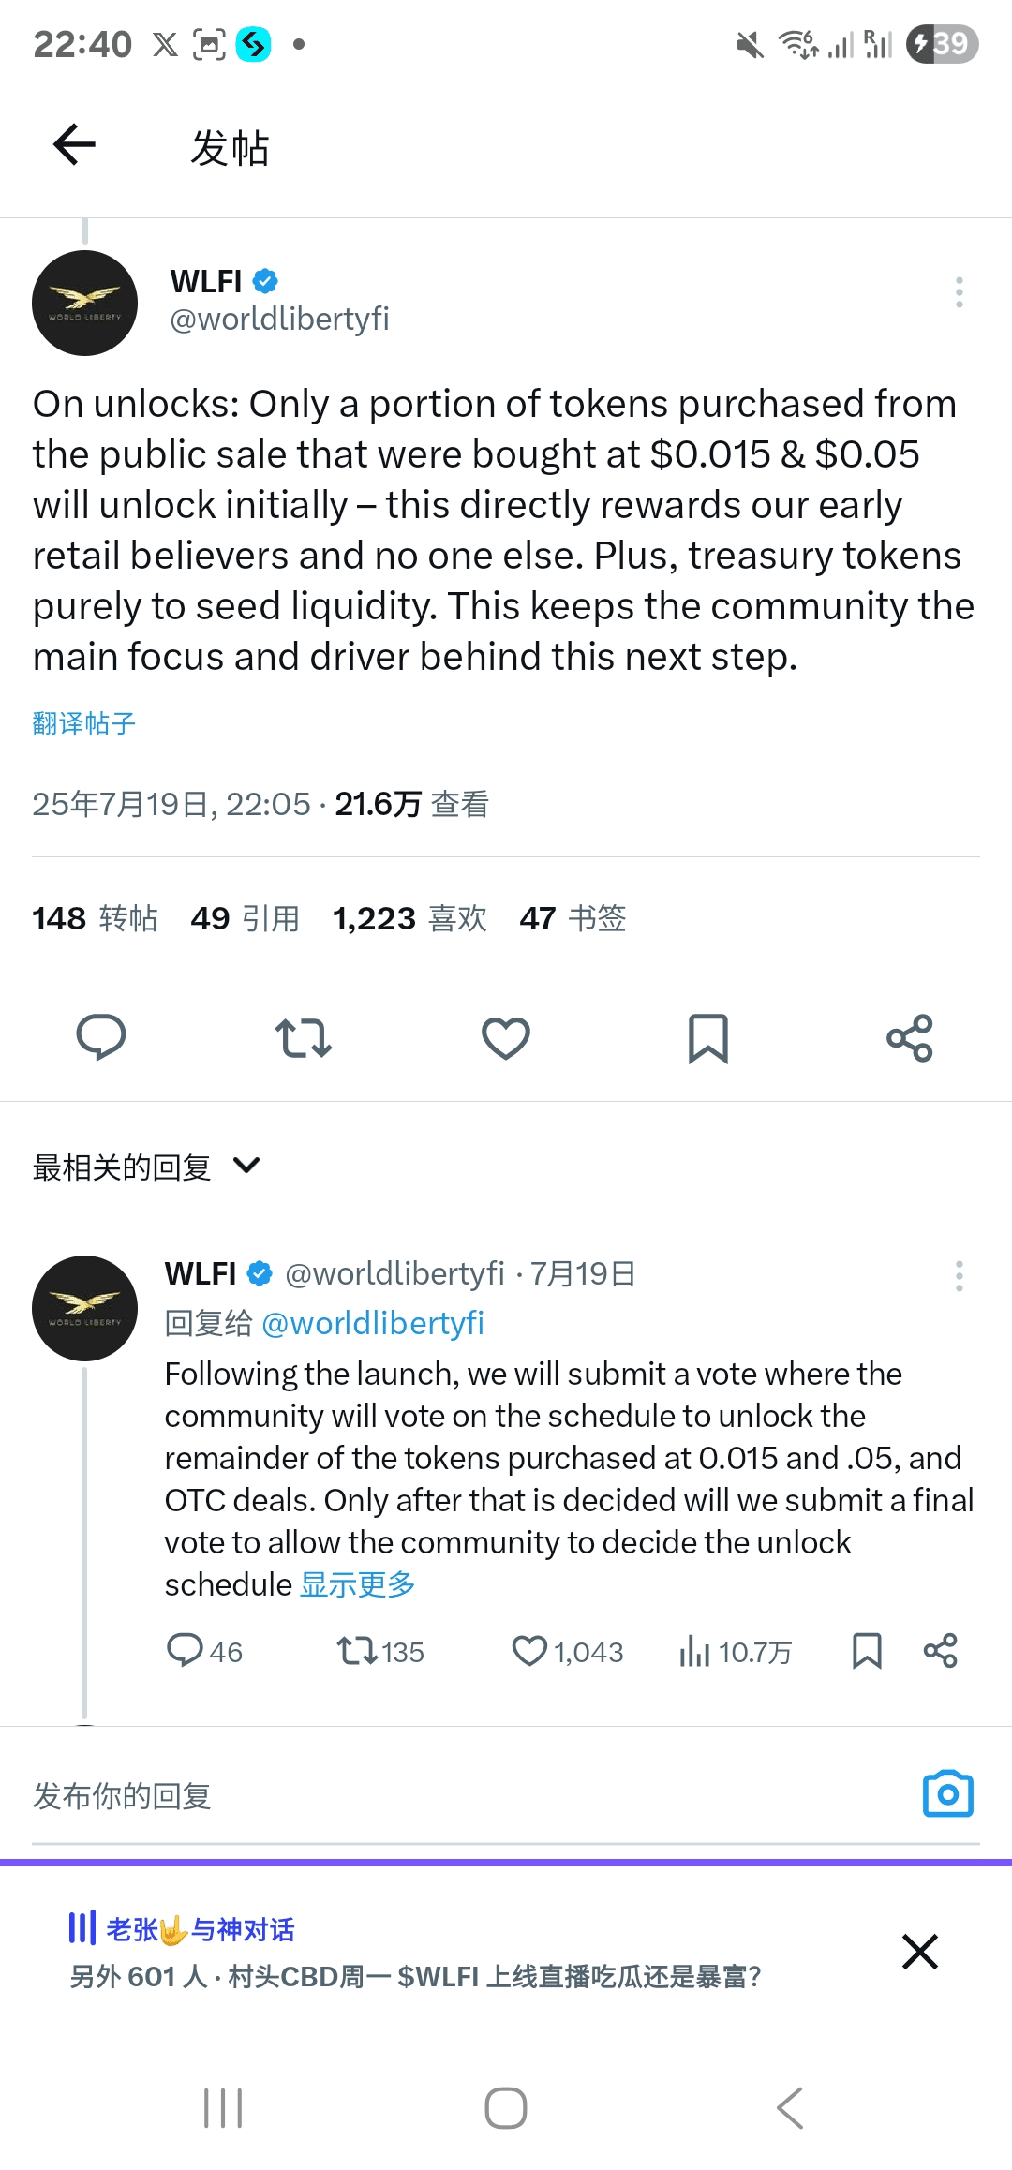The height and width of the screenshot is (2170, 1012).
Task: Share the main post
Action: pyautogui.click(x=910, y=1038)
